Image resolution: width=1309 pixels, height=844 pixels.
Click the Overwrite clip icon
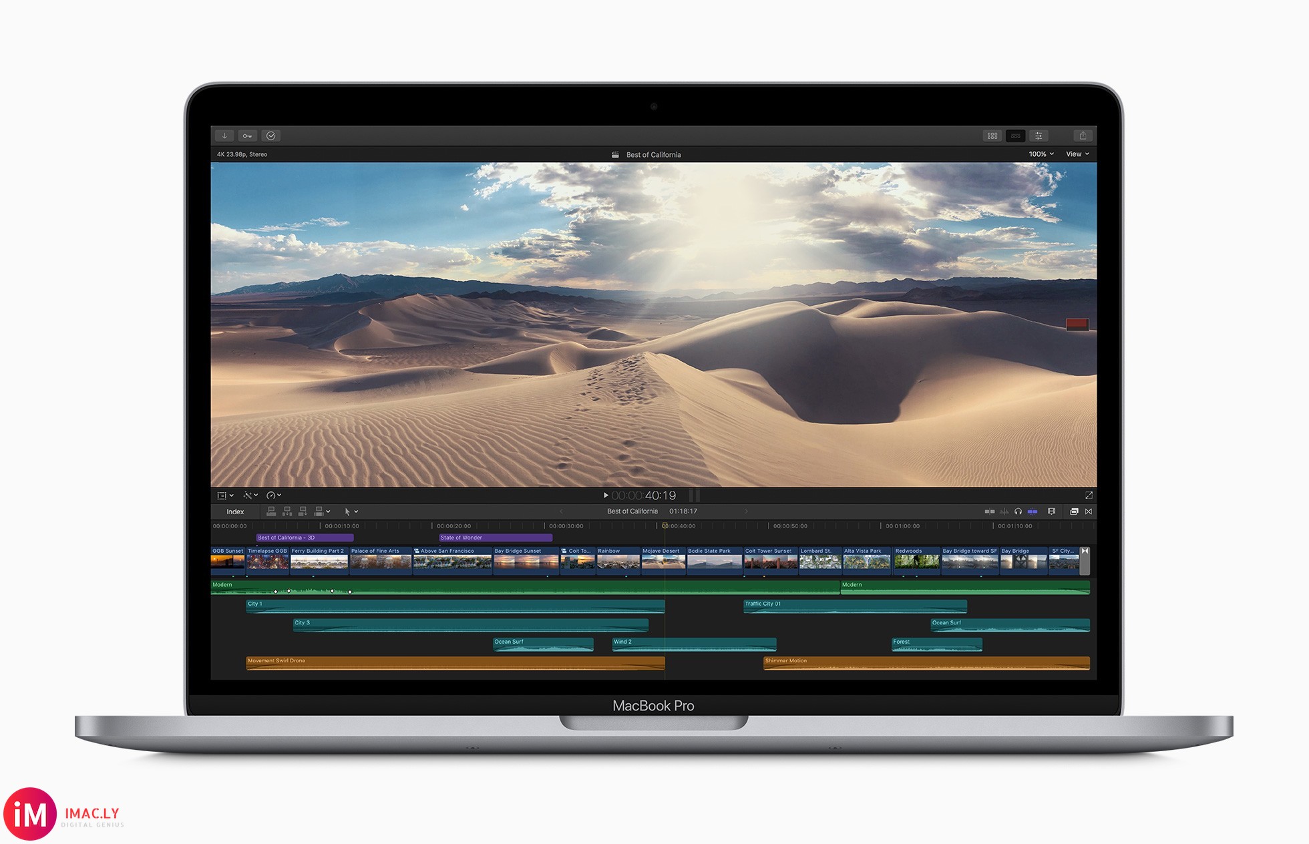319,511
